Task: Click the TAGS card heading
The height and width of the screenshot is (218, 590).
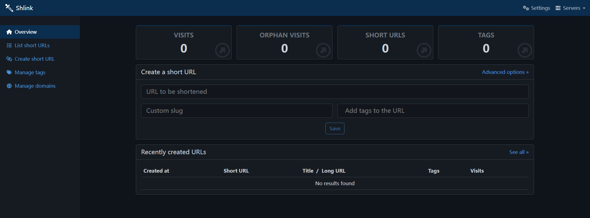Action: [486, 35]
